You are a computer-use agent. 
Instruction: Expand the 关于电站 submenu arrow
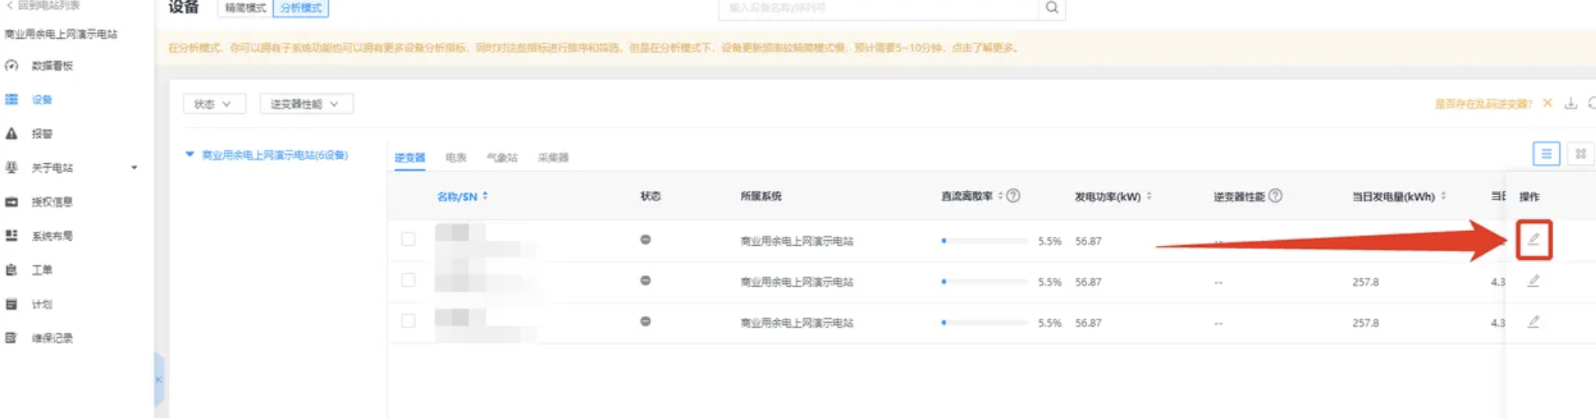pos(134,168)
